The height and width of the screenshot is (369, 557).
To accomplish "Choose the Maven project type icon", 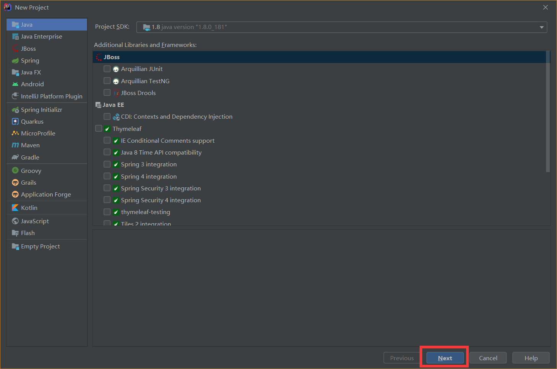I will pyautogui.click(x=15, y=145).
